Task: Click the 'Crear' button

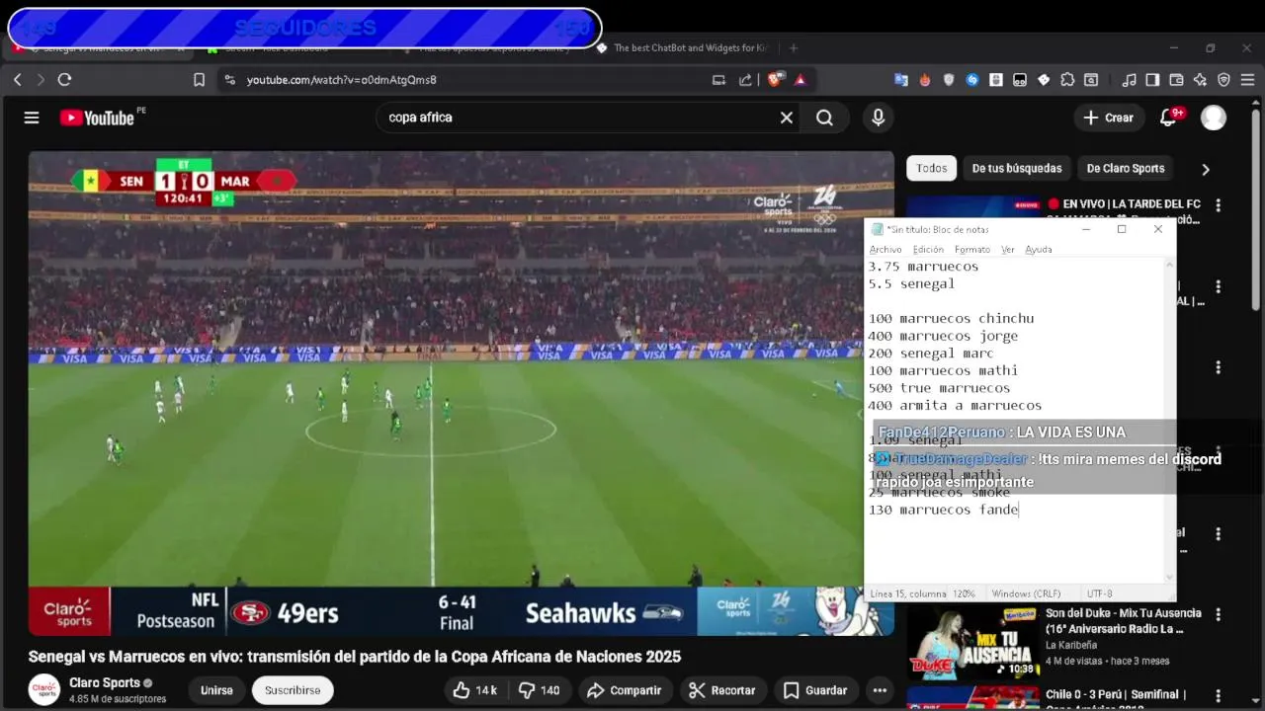Action: tap(1108, 118)
